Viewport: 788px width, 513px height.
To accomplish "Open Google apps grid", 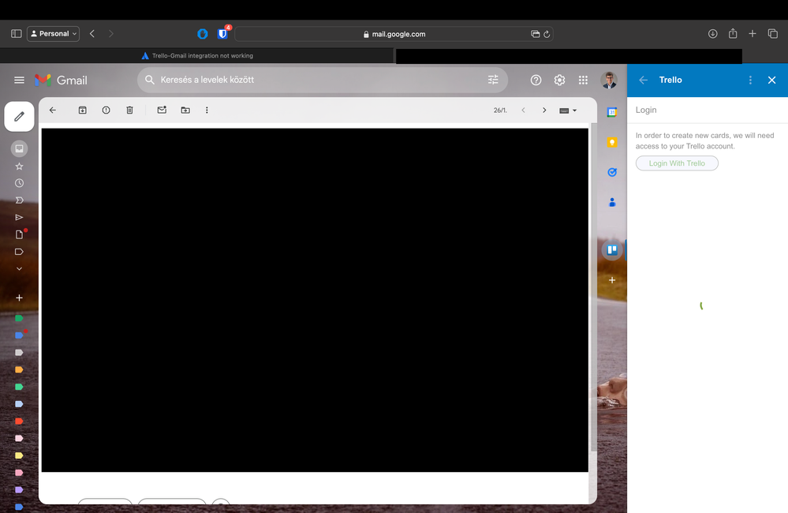I will pyautogui.click(x=583, y=80).
